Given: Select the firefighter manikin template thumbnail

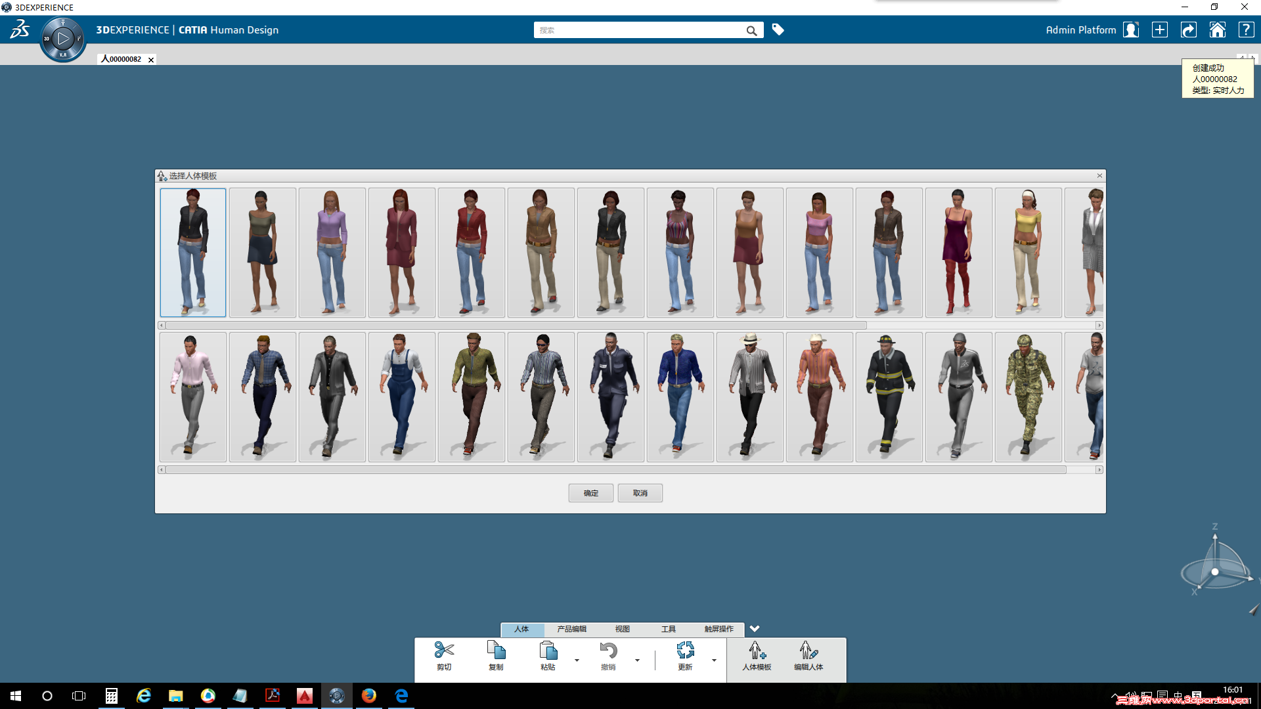Looking at the screenshot, I should coord(889,397).
